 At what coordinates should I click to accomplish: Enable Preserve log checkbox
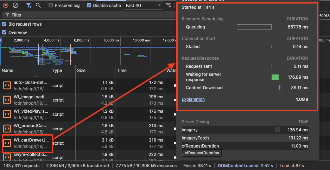(x=51, y=6)
